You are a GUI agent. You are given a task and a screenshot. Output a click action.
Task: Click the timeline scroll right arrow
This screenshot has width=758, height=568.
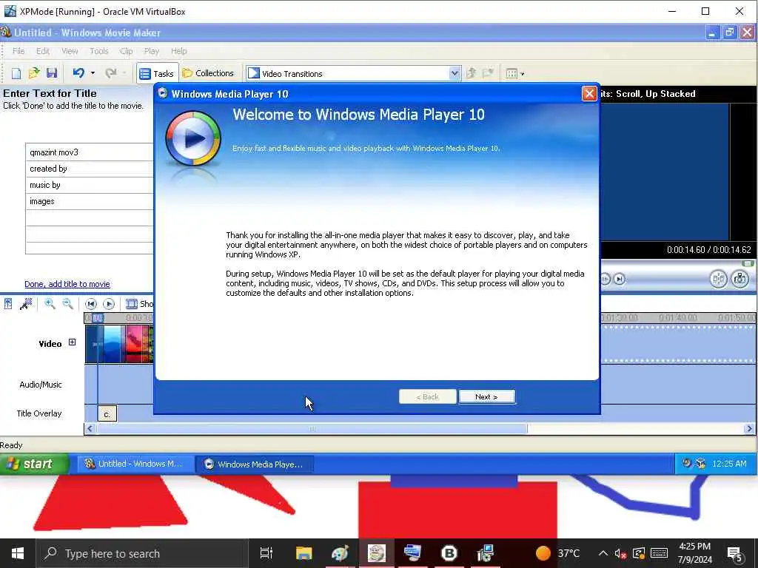(x=749, y=428)
